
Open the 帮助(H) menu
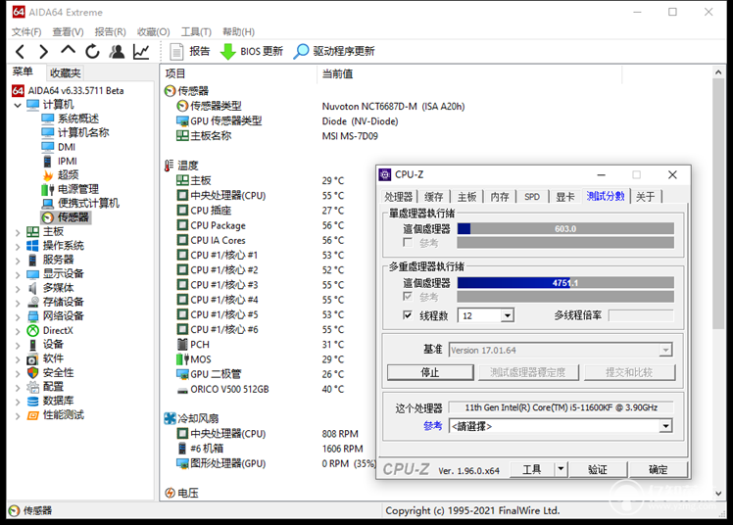click(x=238, y=31)
